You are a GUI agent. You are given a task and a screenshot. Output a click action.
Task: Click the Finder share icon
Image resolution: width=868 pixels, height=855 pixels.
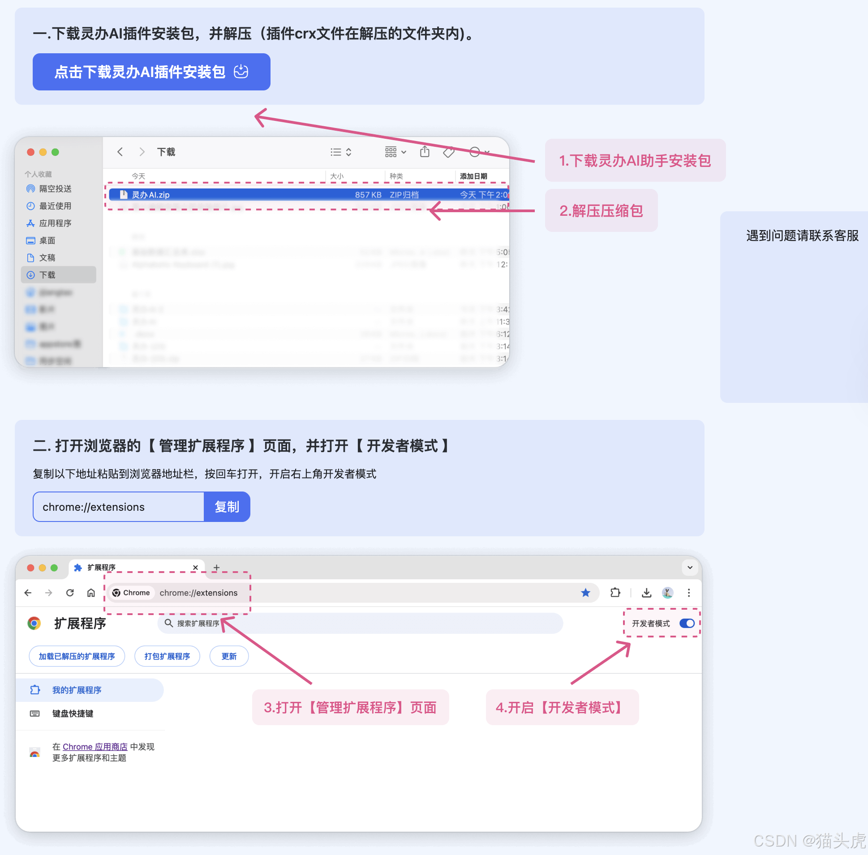click(425, 152)
